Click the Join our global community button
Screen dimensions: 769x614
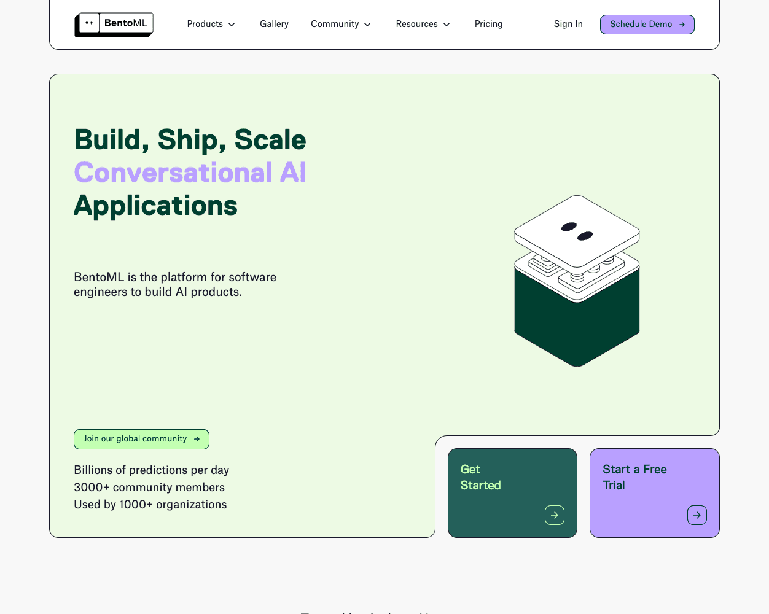click(x=141, y=439)
